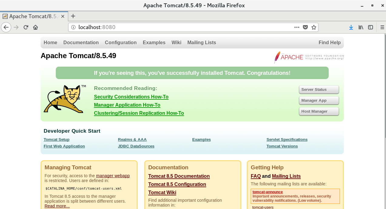Viewport: 386px width, 209px height.
Task: Open Tomcat 8.5 Configuration link
Action: tap(177, 184)
